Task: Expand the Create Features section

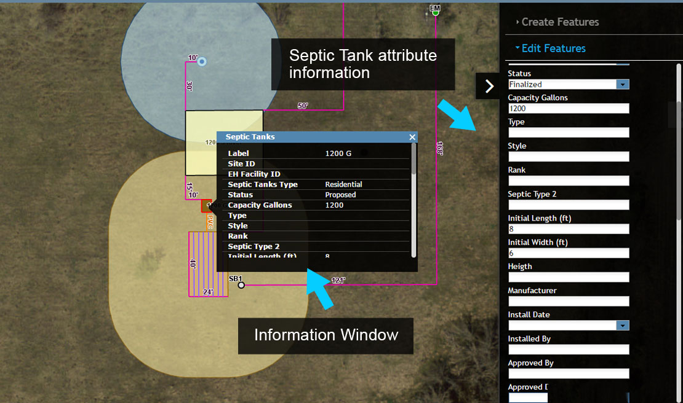Action: (x=559, y=22)
